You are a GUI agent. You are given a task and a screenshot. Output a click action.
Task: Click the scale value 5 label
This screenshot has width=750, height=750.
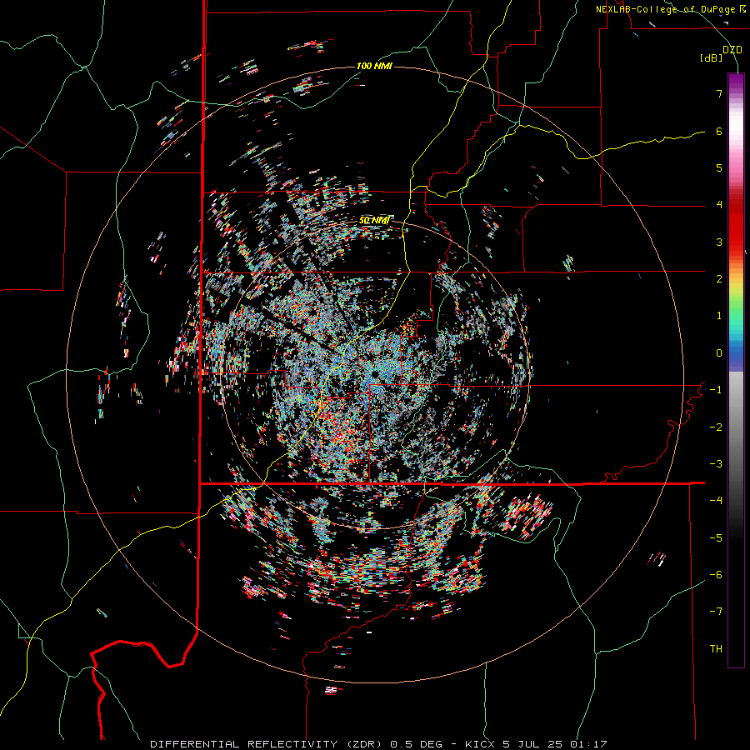click(719, 167)
